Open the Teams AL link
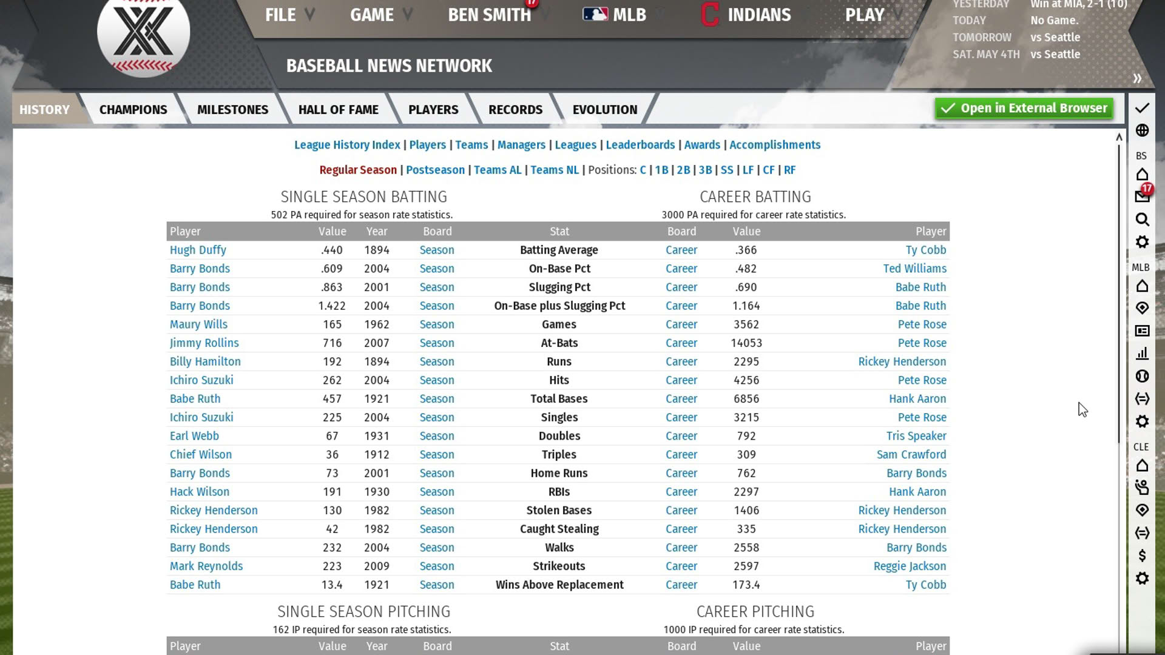Viewport: 1165px width, 655px height. pyautogui.click(x=498, y=170)
